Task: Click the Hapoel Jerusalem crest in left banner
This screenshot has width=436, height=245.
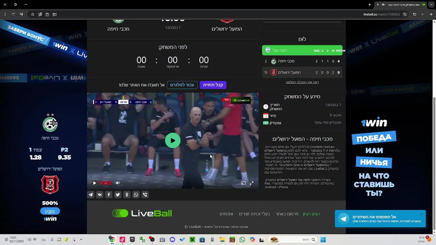Action: 50,184
